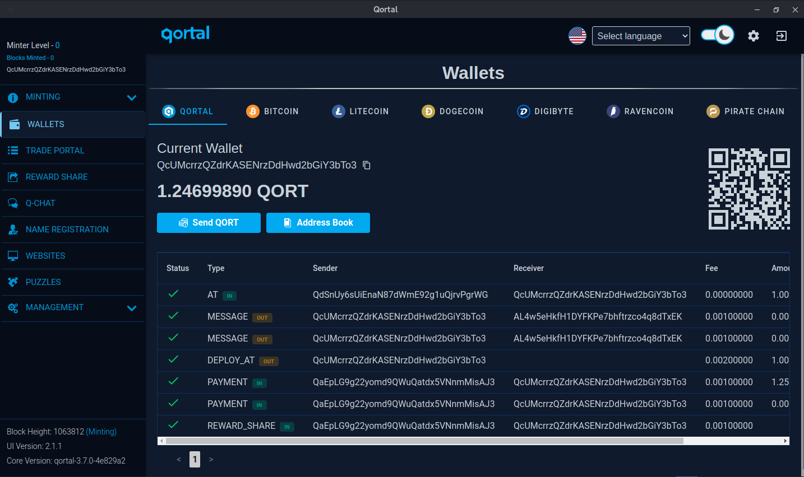The image size is (804, 477).
Task: Select the DEPLOY_AT transaction row
Action: (x=473, y=361)
